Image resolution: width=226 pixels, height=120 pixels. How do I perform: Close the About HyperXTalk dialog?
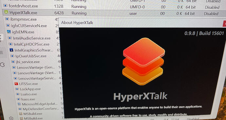(x=224, y=24)
